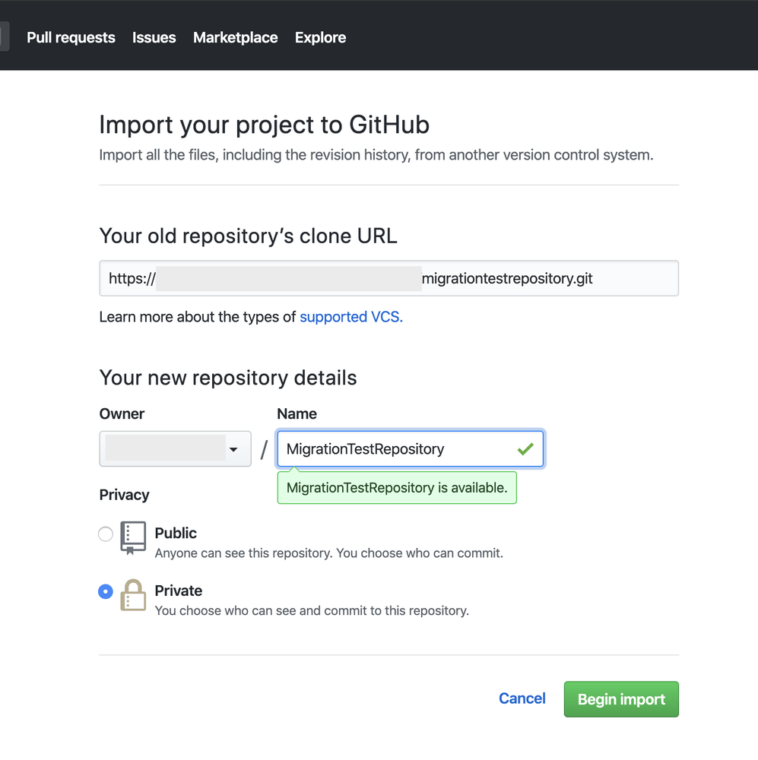Open the Pull requests page

pos(71,37)
